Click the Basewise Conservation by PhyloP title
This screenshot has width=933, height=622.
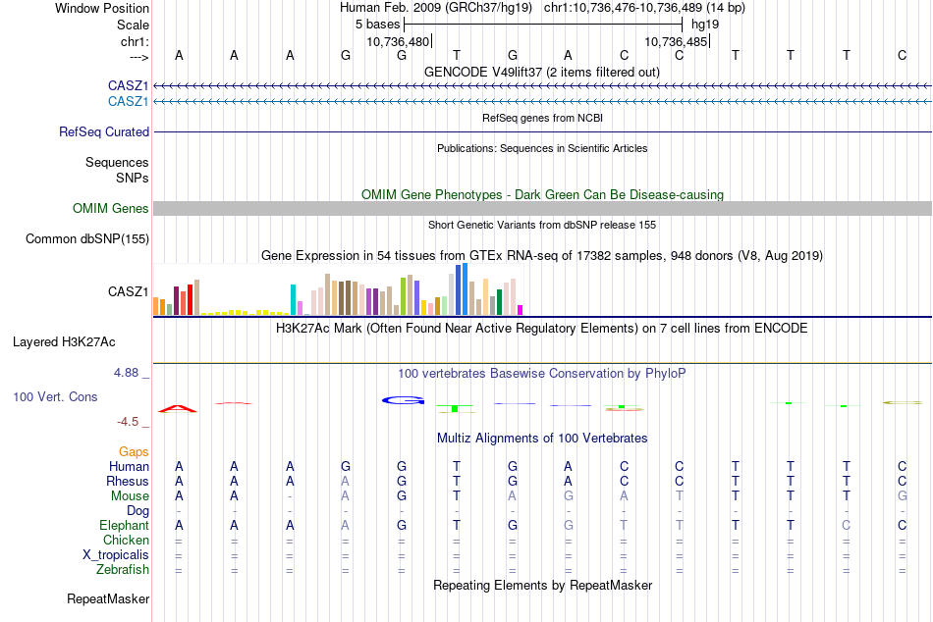[541, 374]
